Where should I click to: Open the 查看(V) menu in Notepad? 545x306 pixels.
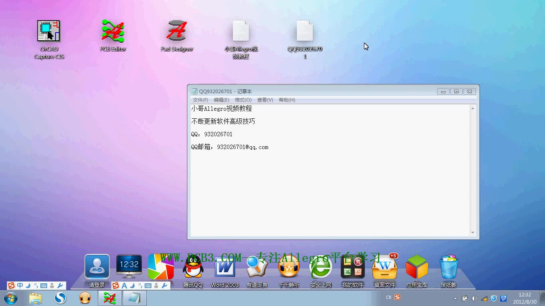pyautogui.click(x=265, y=100)
